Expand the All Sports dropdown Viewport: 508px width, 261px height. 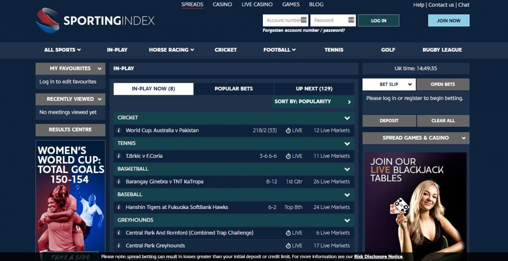tap(62, 49)
